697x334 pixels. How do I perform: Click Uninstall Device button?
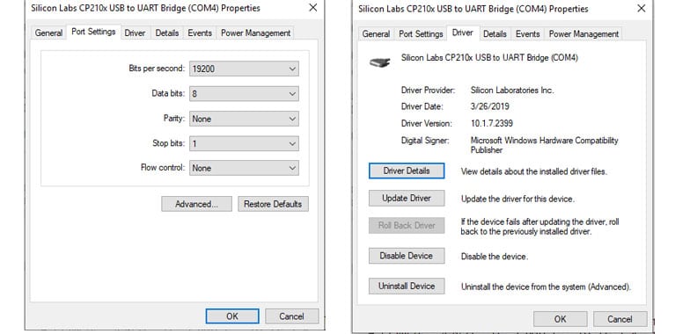pyautogui.click(x=407, y=287)
